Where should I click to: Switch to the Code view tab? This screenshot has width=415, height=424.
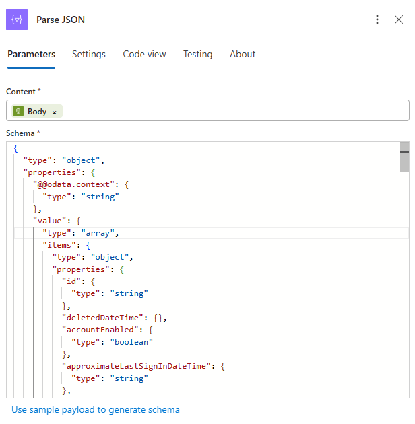click(144, 54)
